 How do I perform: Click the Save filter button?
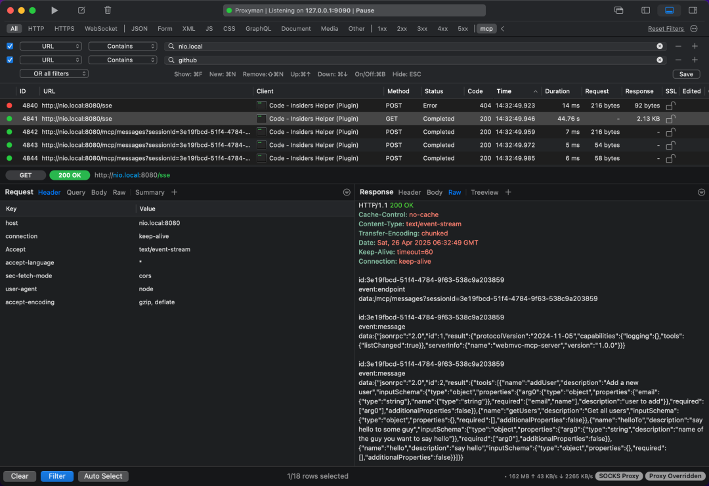tap(686, 74)
